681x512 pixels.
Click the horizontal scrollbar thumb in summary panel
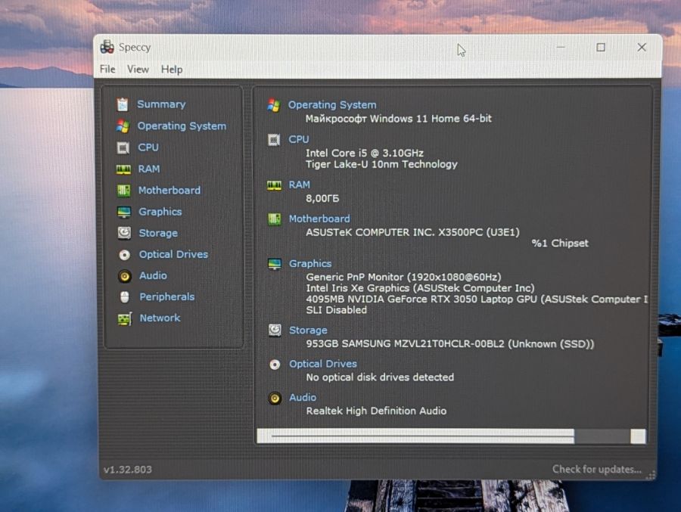click(422, 436)
